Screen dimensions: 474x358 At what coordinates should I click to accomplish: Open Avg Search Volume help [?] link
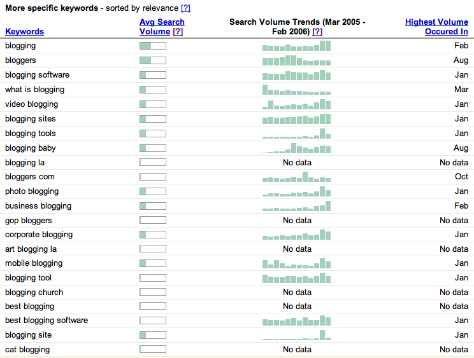[178, 32]
